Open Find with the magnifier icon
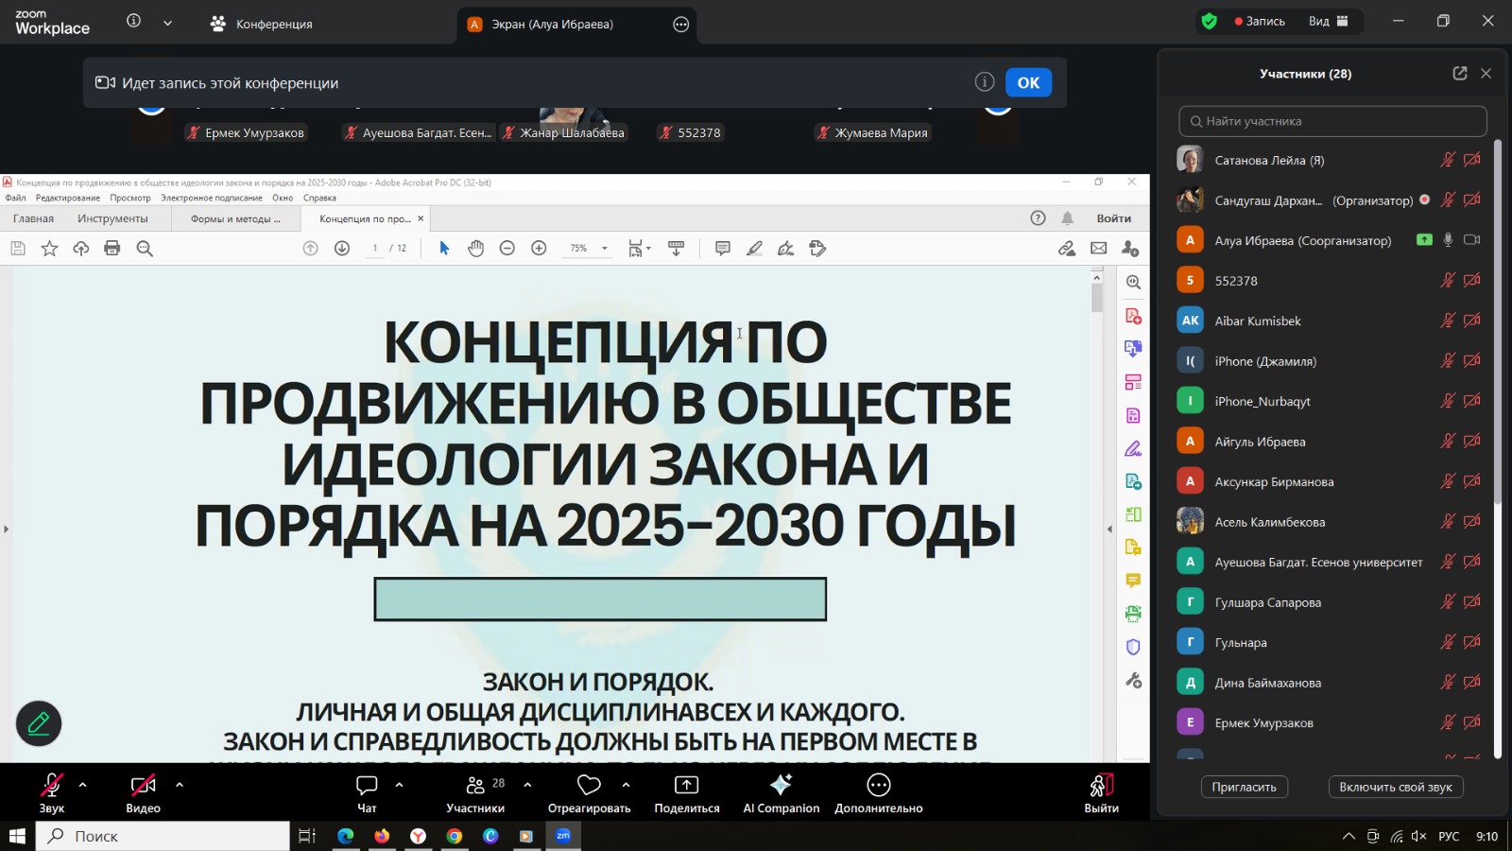1512x851 pixels. [x=144, y=248]
